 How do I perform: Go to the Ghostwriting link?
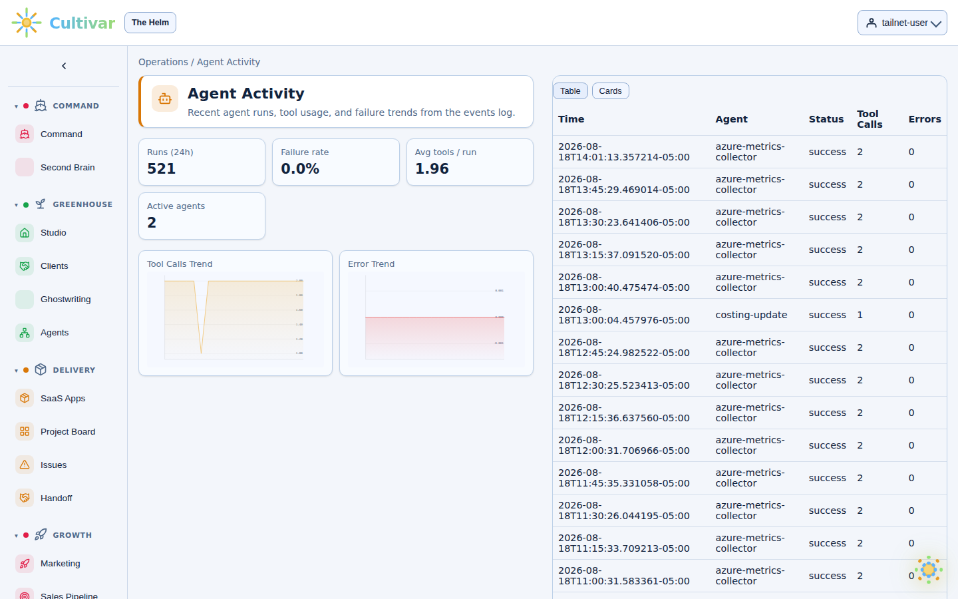pyautogui.click(x=66, y=299)
